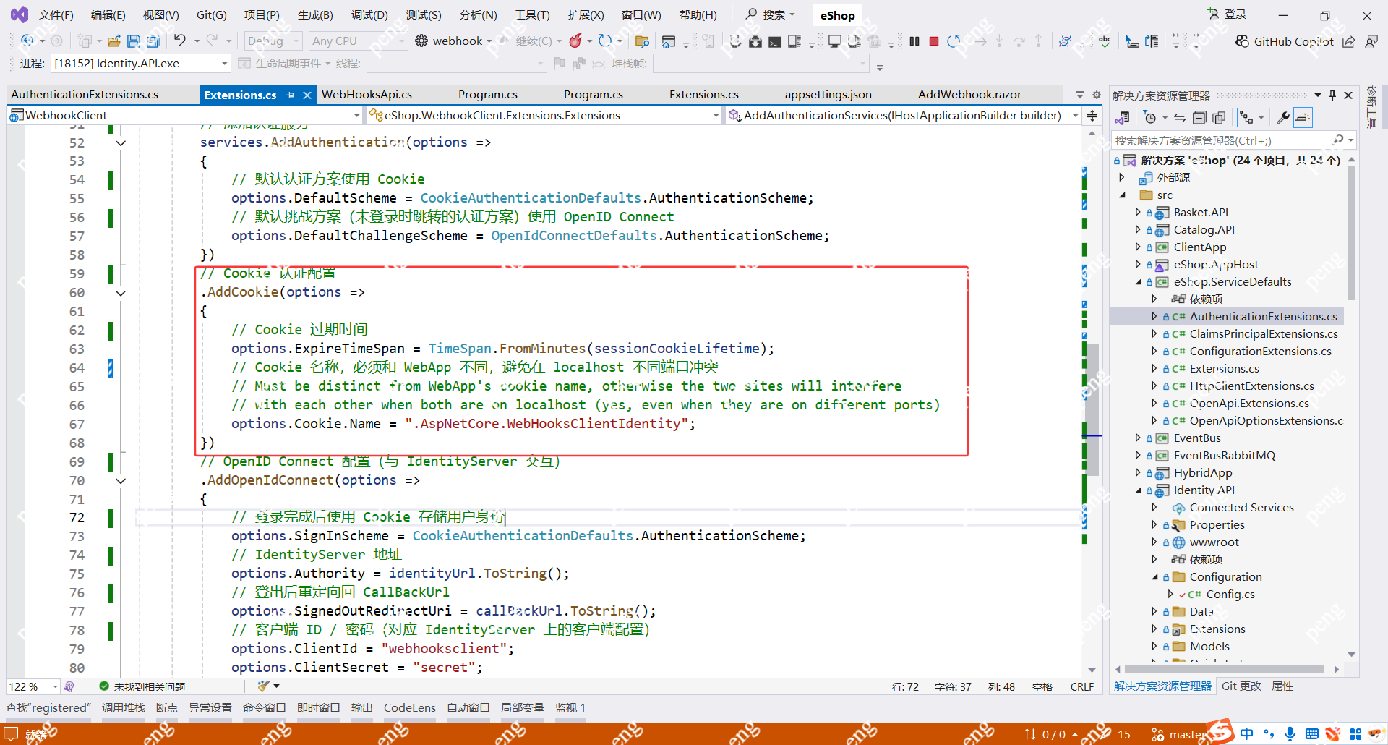Toggle file nesting tree icon in Solution Explorer

tap(1246, 117)
